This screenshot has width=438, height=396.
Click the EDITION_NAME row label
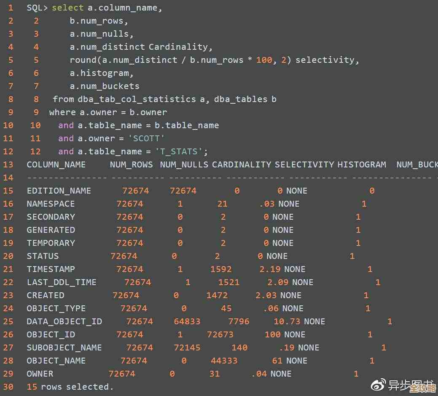pos(59,191)
